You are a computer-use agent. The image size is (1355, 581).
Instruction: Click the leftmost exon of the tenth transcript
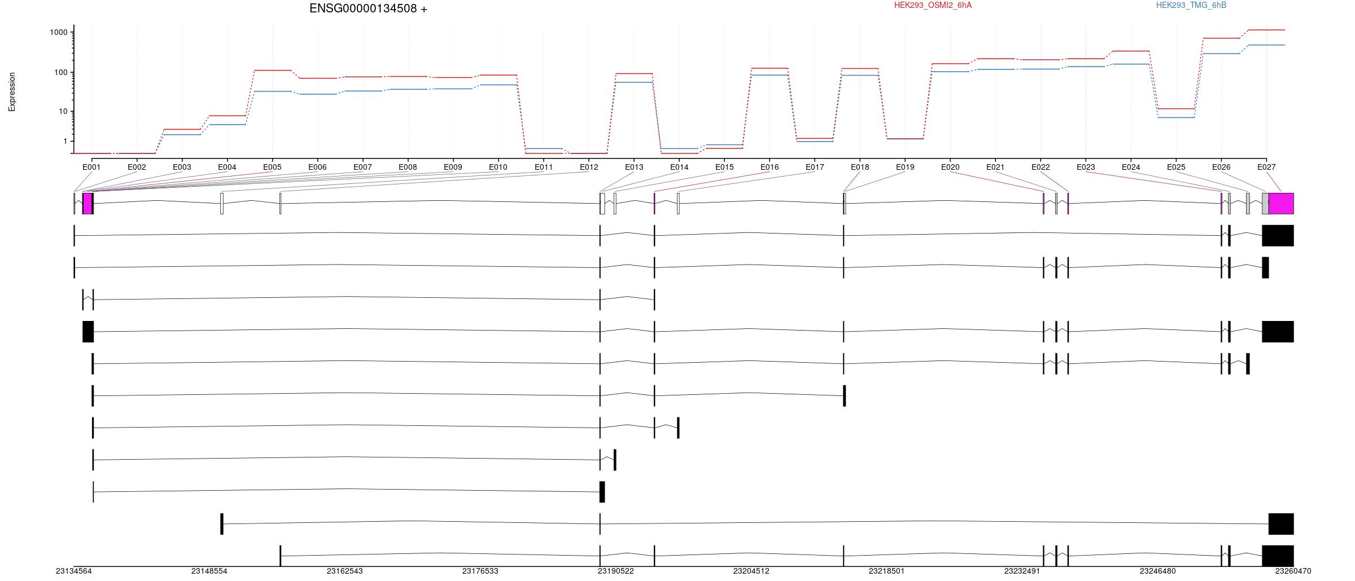pyautogui.click(x=222, y=524)
